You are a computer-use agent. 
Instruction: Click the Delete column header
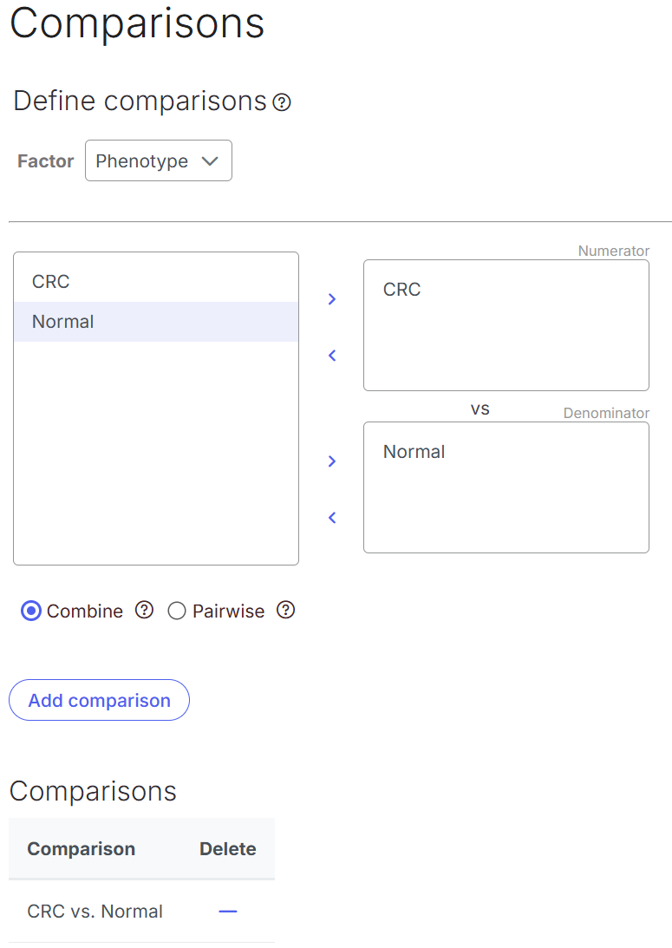(x=228, y=849)
